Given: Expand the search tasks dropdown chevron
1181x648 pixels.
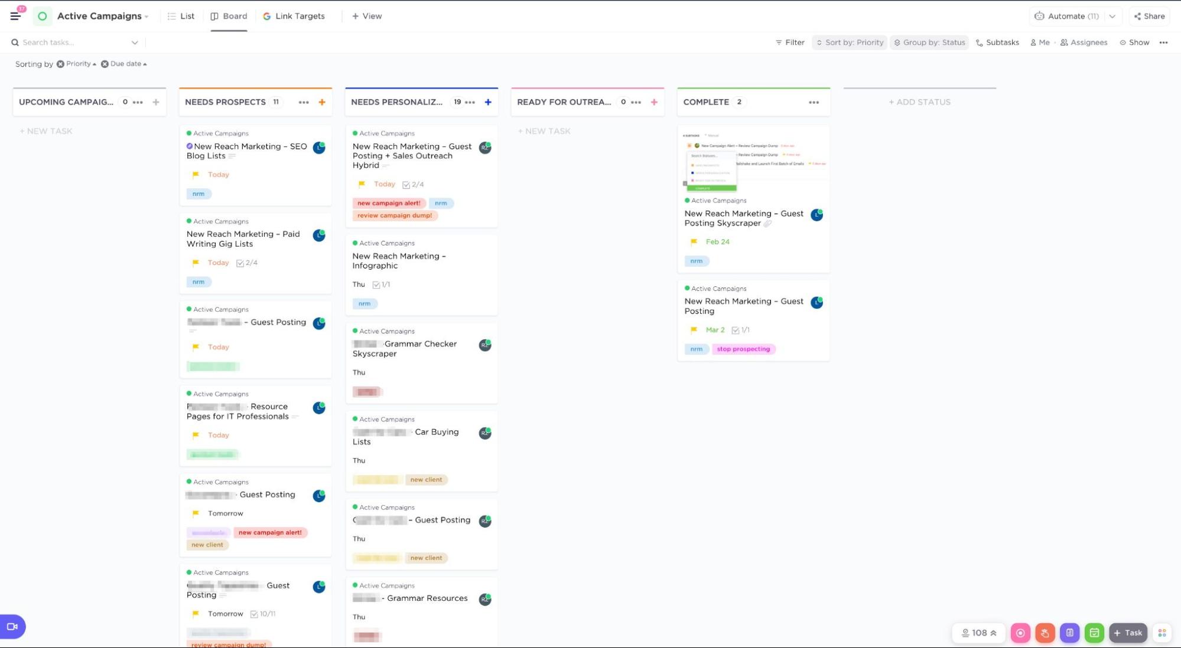Looking at the screenshot, I should pyautogui.click(x=135, y=42).
